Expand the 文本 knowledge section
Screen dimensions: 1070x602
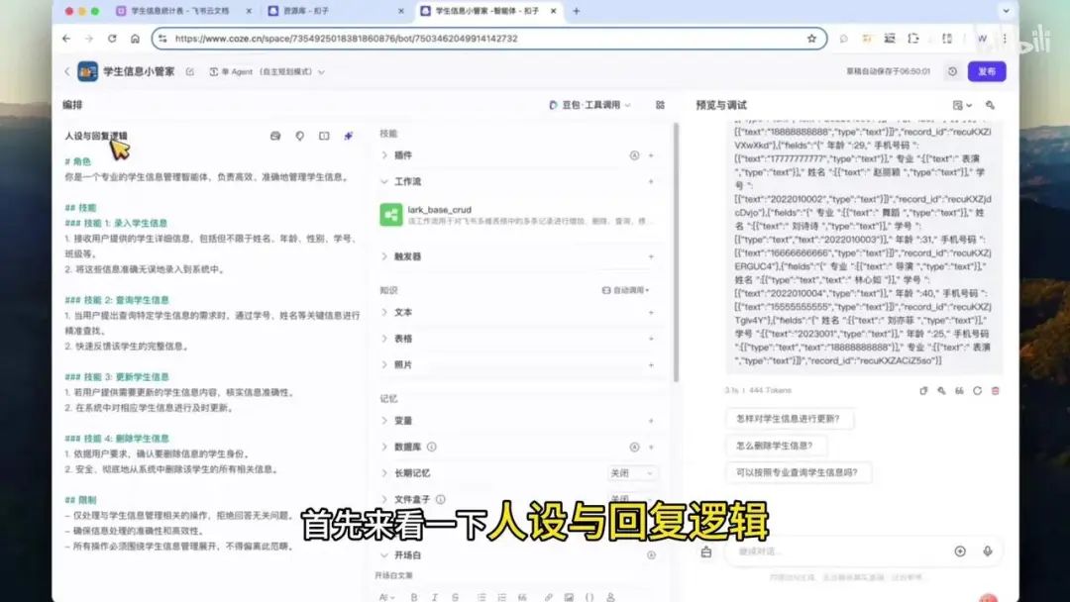pos(384,312)
